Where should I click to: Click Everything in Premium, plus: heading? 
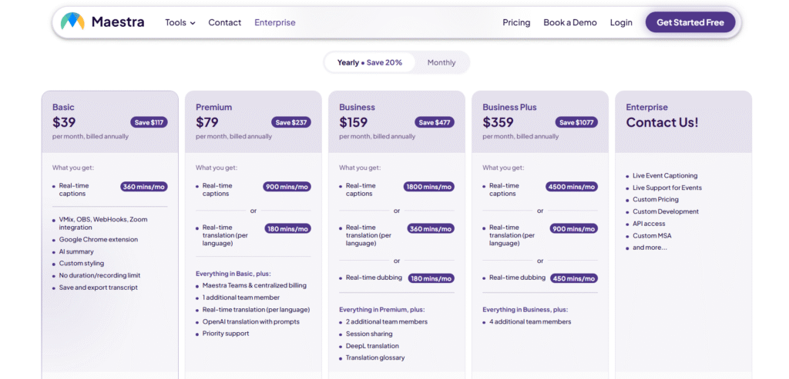pyautogui.click(x=381, y=310)
